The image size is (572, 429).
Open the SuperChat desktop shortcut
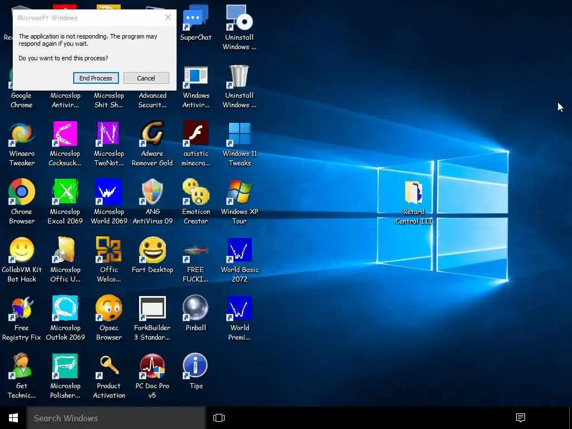196,22
